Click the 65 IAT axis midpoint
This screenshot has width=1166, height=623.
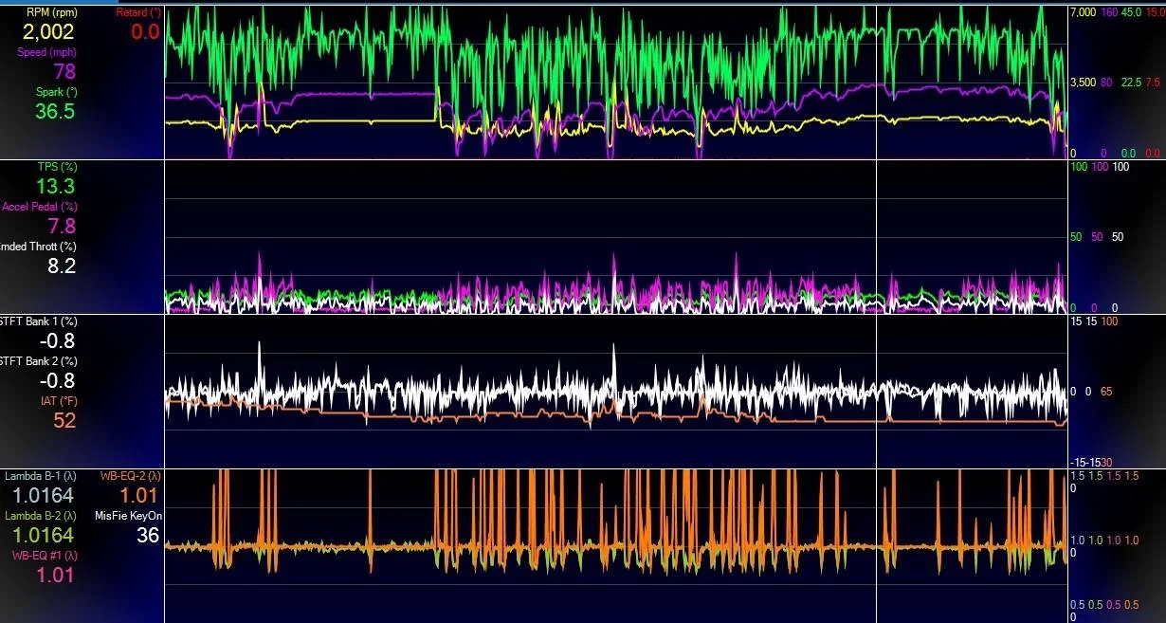(1106, 391)
